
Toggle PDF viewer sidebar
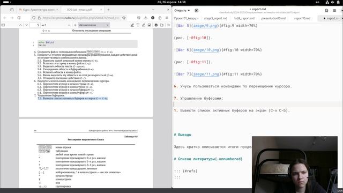[3, 25]
